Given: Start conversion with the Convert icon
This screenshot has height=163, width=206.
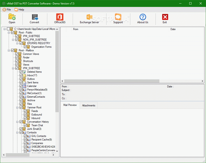Looking at the screenshot, I should (35, 17).
